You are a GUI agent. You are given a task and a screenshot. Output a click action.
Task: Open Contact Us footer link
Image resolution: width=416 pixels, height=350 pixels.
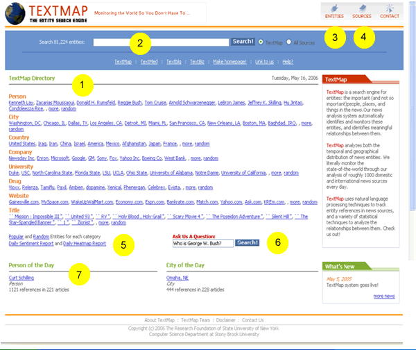252,320
